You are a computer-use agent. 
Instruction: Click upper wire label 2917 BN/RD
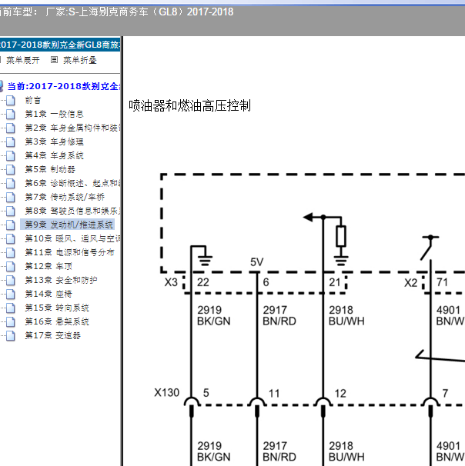tap(279, 315)
